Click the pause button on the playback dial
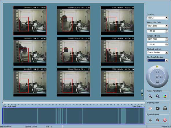The image size is (171, 128). pyautogui.click(x=157, y=71)
